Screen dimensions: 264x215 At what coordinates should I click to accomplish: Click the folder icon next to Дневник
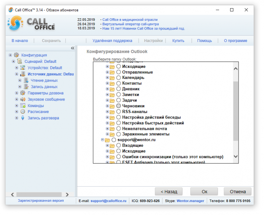click(112, 89)
